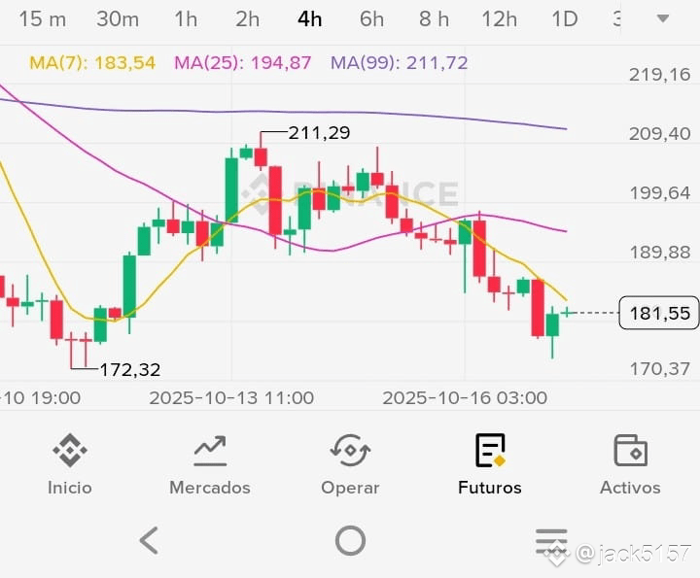700x578 pixels.
Task: Select the 8 h timeframe
Action: point(434,19)
